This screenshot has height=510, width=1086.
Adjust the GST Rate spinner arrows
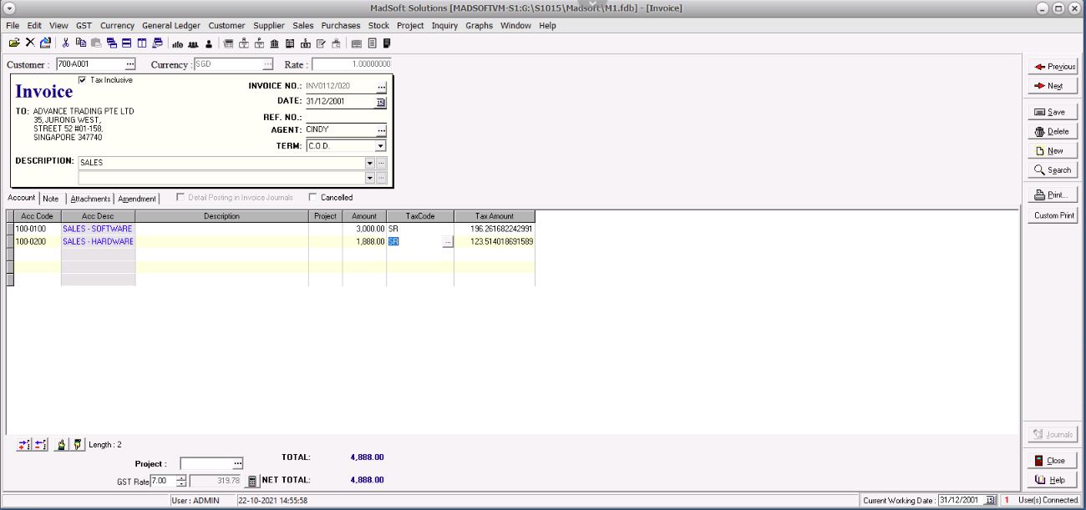(181, 481)
